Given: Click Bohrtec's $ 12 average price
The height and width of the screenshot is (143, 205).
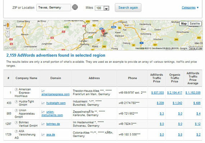Looking at the screenshot, I should coord(198,124).
